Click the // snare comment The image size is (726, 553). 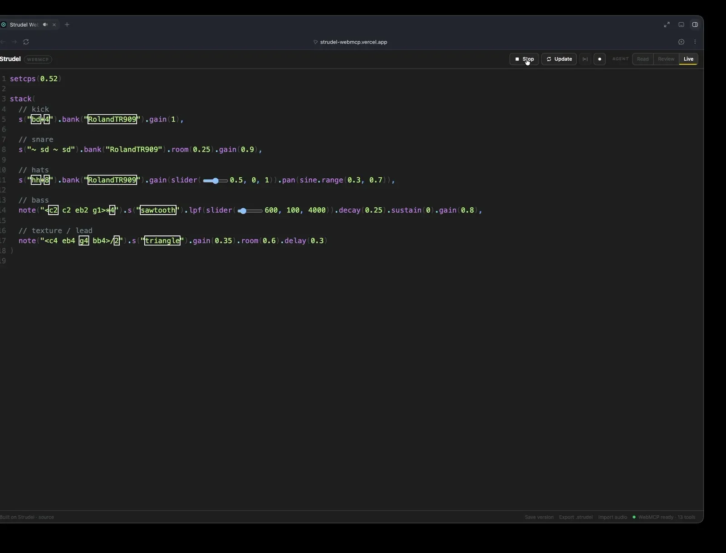pyautogui.click(x=36, y=140)
